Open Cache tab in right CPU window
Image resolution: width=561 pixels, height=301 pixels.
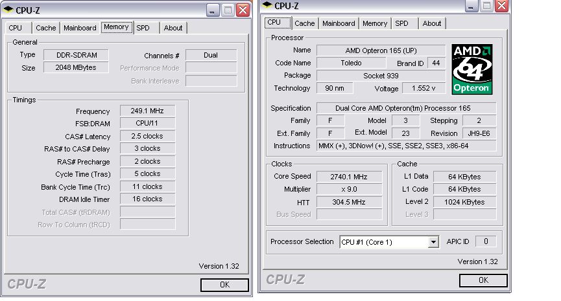[305, 23]
